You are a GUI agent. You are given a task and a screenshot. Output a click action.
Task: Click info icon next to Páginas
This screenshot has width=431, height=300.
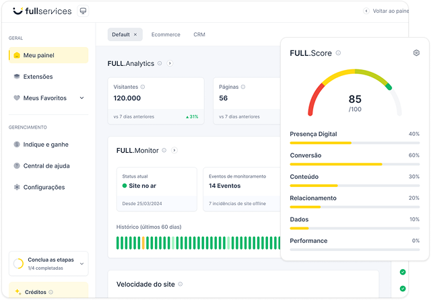coord(240,87)
